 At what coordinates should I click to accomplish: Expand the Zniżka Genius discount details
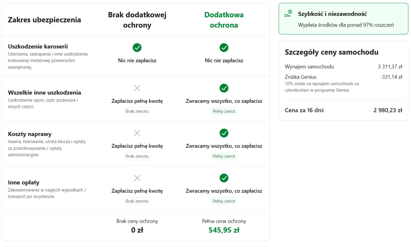pyautogui.click(x=301, y=77)
